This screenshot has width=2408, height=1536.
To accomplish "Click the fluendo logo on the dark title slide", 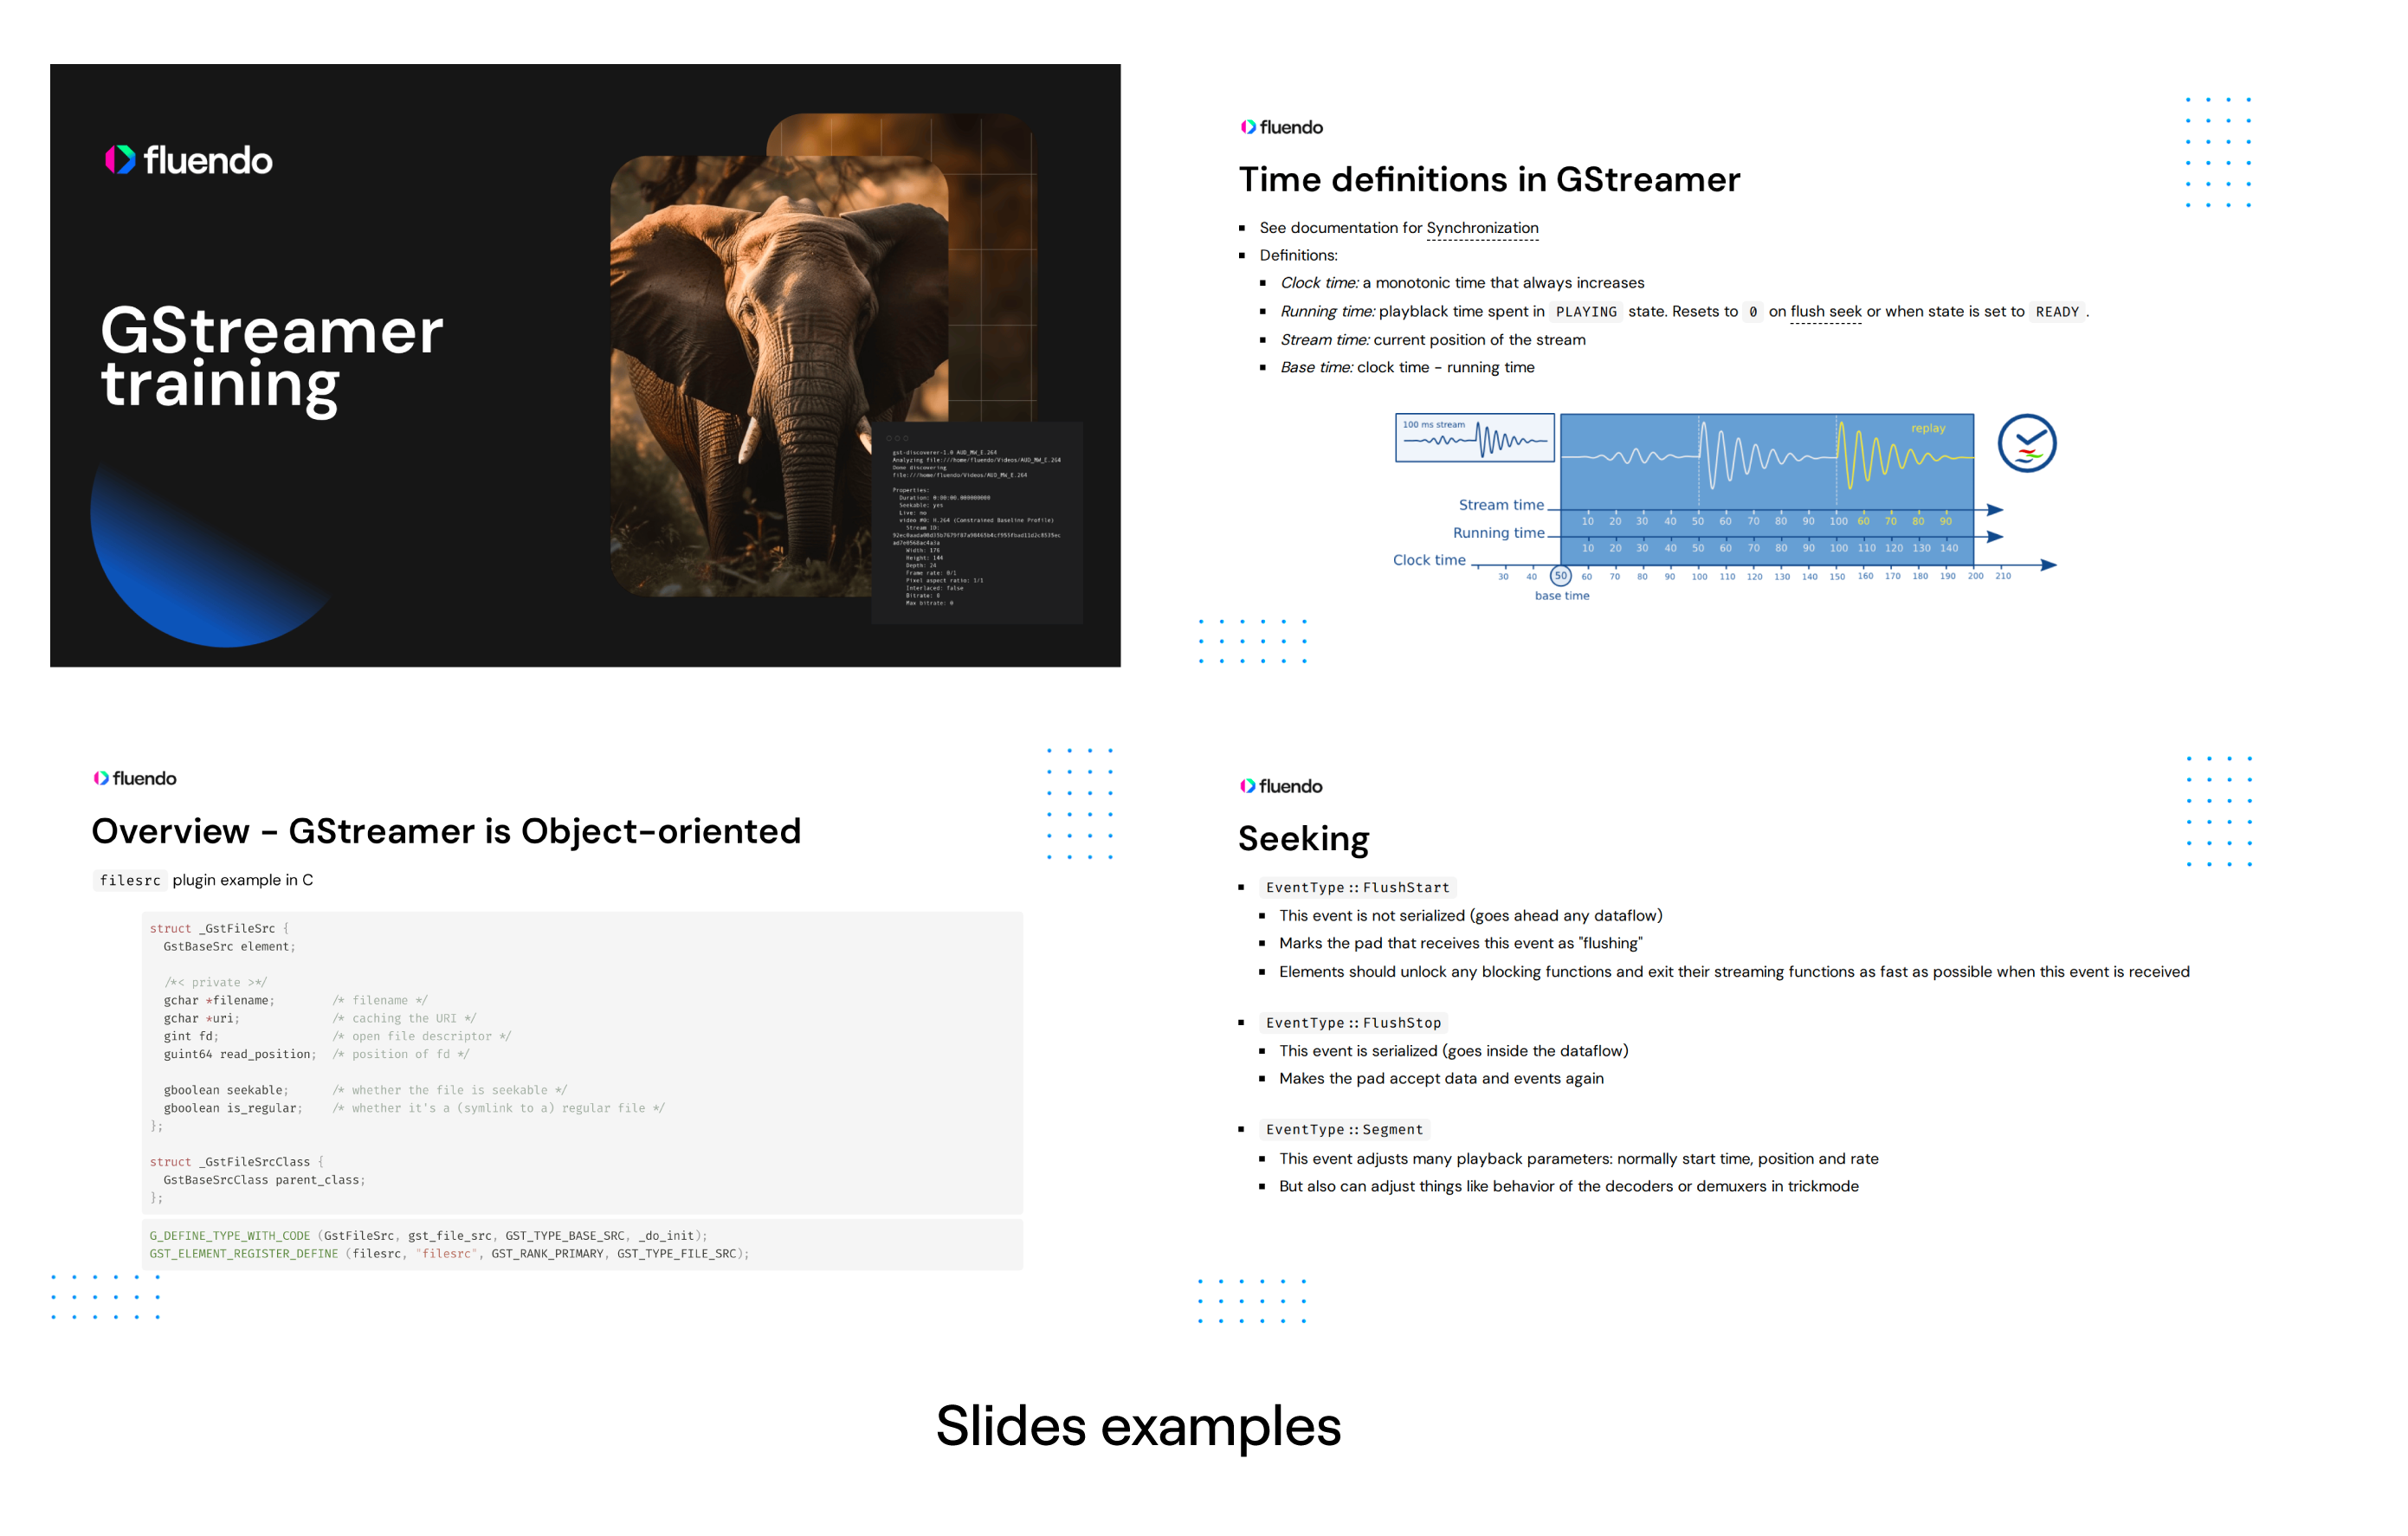I will 188,160.
